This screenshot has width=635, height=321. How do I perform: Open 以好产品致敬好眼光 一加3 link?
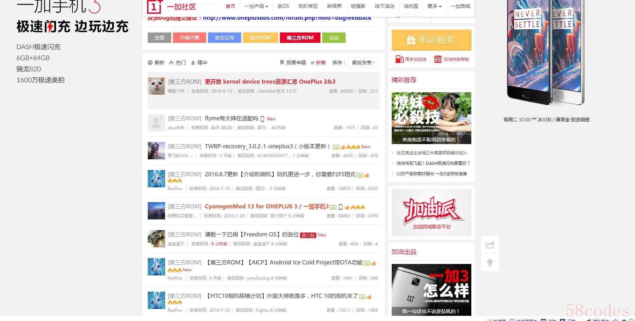(432, 173)
